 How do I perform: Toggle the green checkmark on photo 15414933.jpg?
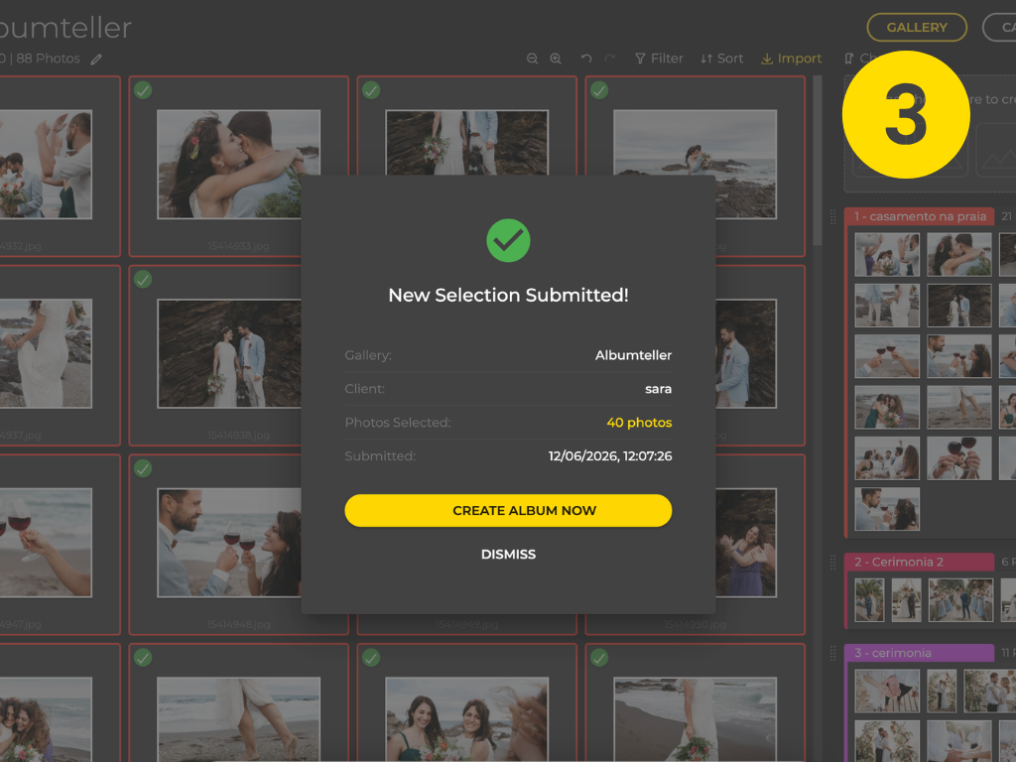pyautogui.click(x=143, y=90)
